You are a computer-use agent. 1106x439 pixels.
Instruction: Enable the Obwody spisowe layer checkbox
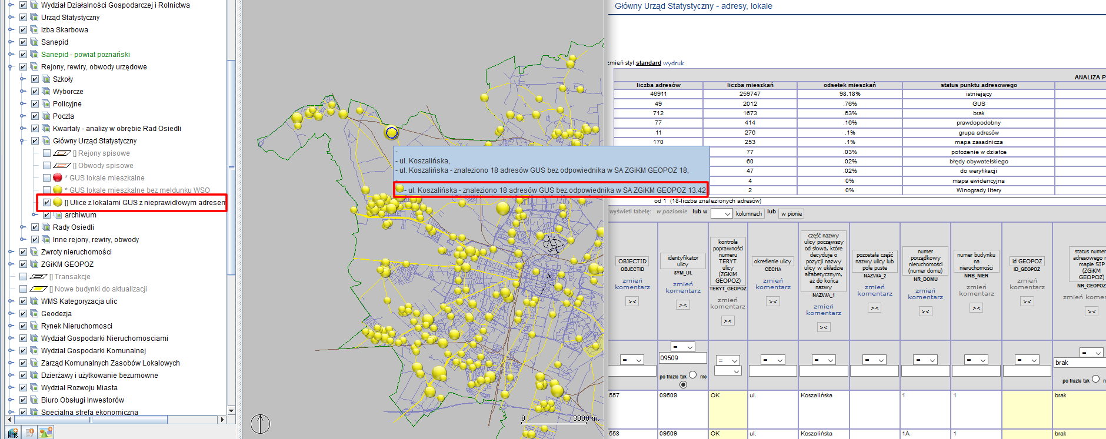[x=46, y=166]
